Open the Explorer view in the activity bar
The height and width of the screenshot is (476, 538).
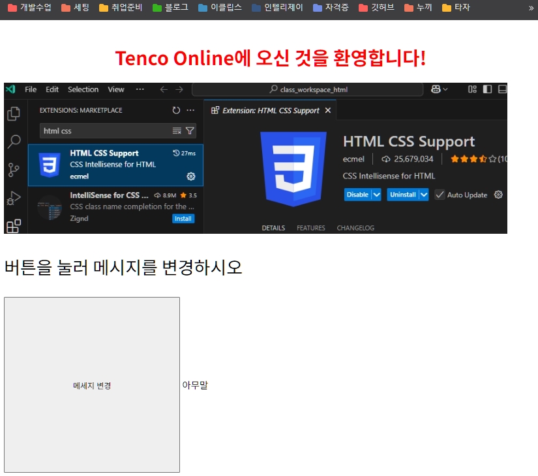[14, 114]
